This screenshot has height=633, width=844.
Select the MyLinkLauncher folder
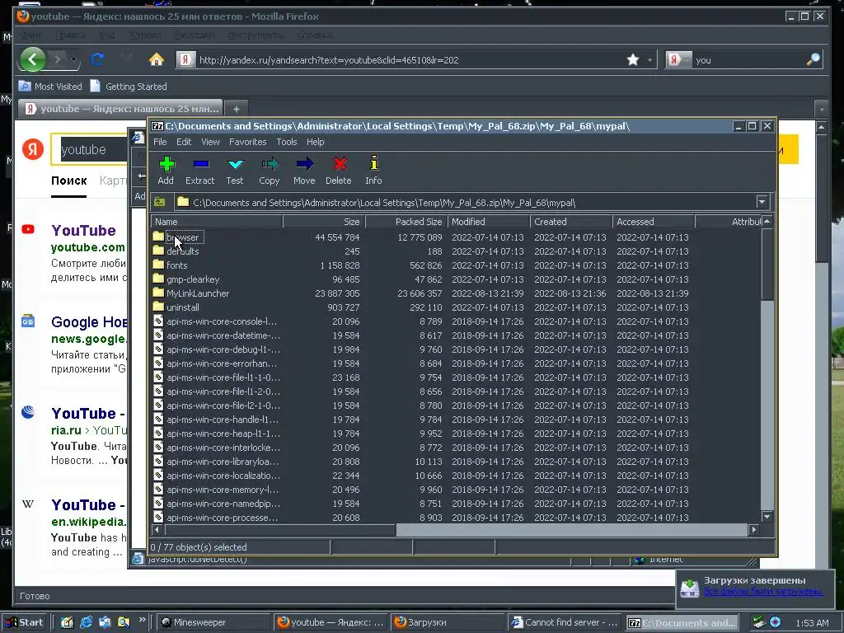198,293
